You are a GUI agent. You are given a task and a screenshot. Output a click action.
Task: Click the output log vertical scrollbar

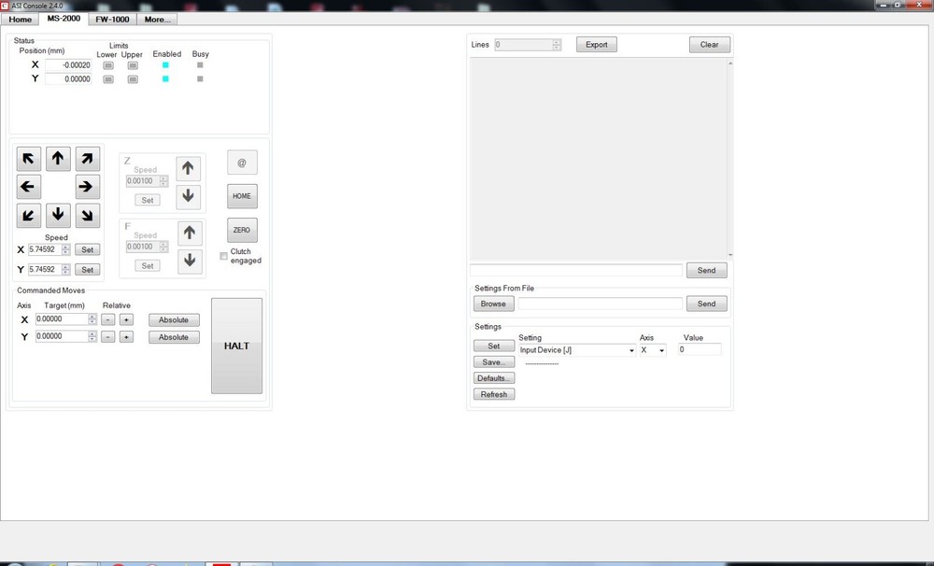[729, 159]
